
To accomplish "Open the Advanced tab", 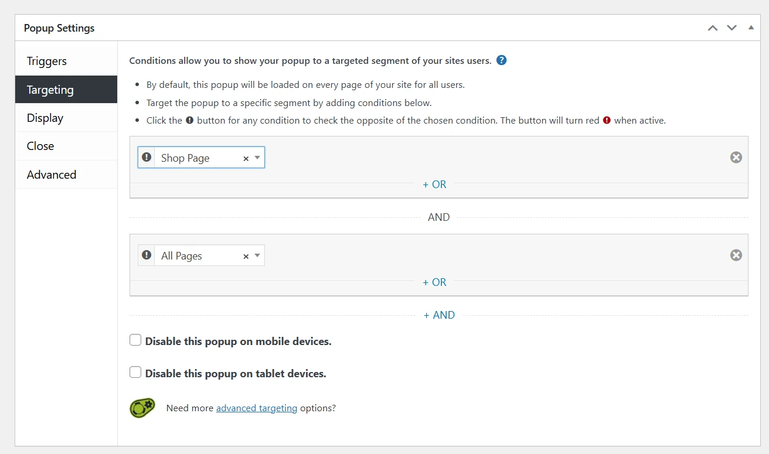I will click(x=66, y=175).
